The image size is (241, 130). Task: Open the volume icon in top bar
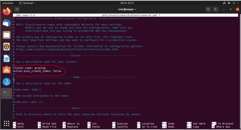tap(229, 3)
